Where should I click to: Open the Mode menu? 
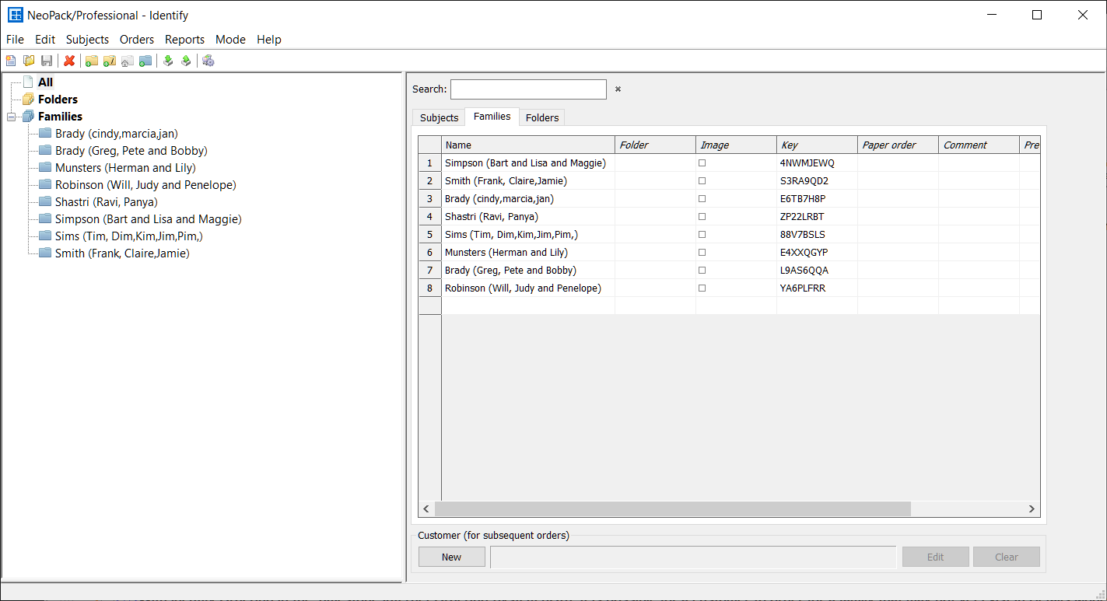pos(230,40)
